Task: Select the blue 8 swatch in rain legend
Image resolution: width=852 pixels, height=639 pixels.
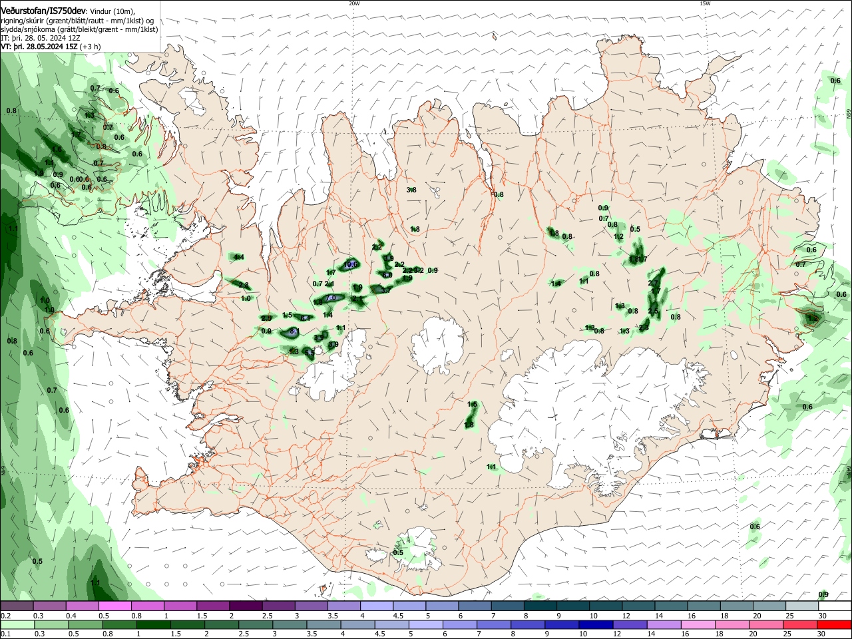Action: click(528, 625)
